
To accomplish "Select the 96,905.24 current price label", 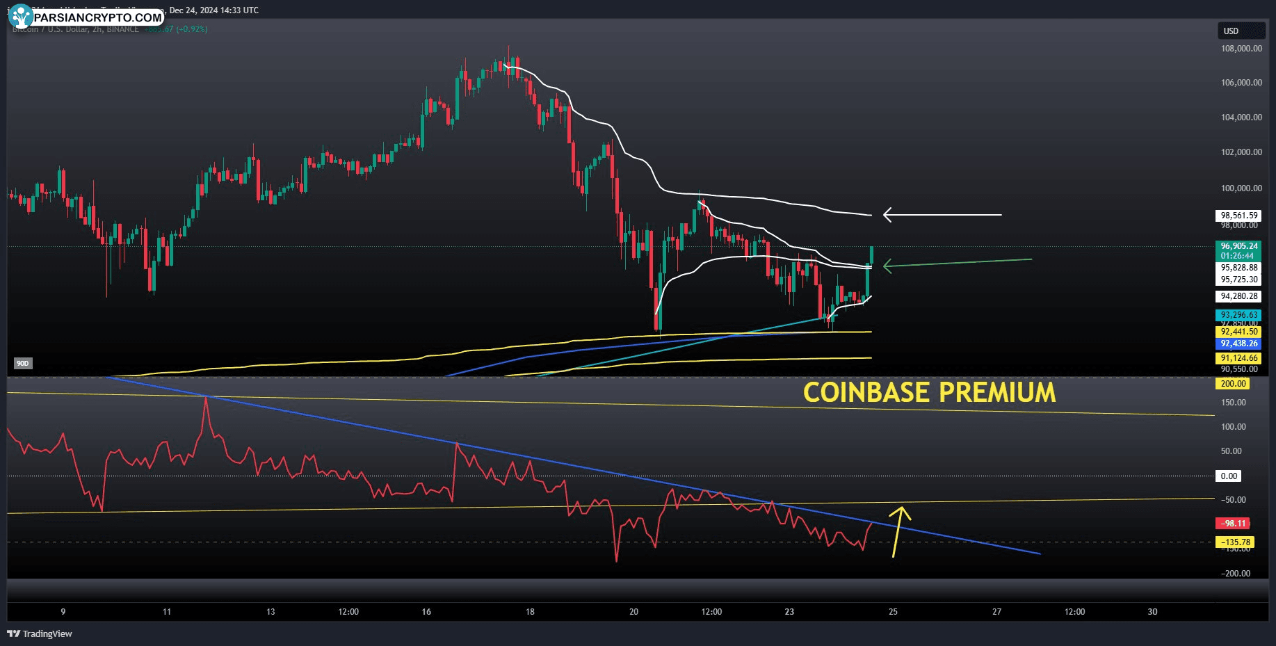I will [1238, 246].
